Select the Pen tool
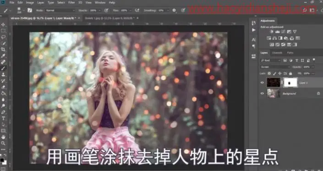 point(3,112)
